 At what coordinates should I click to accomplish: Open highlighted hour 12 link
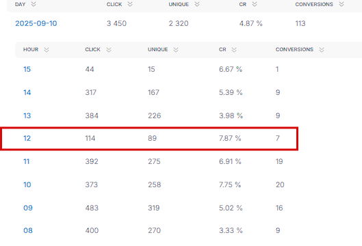pyautogui.click(x=27, y=138)
